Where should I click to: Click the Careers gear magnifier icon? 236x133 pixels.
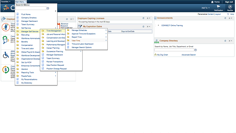(x=6, y=40)
